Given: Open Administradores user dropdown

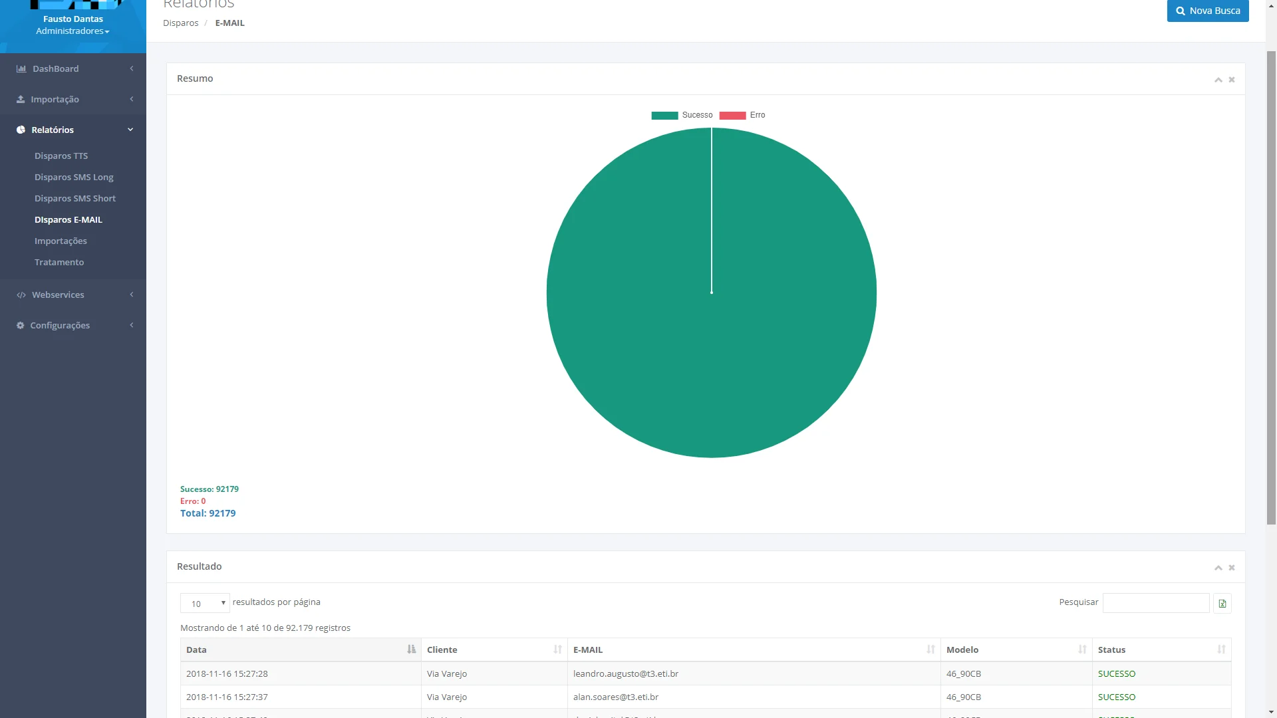Looking at the screenshot, I should pos(72,31).
